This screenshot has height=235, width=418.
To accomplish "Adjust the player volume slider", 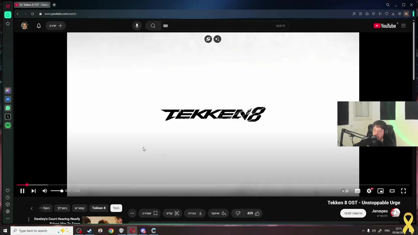I will 57,191.
